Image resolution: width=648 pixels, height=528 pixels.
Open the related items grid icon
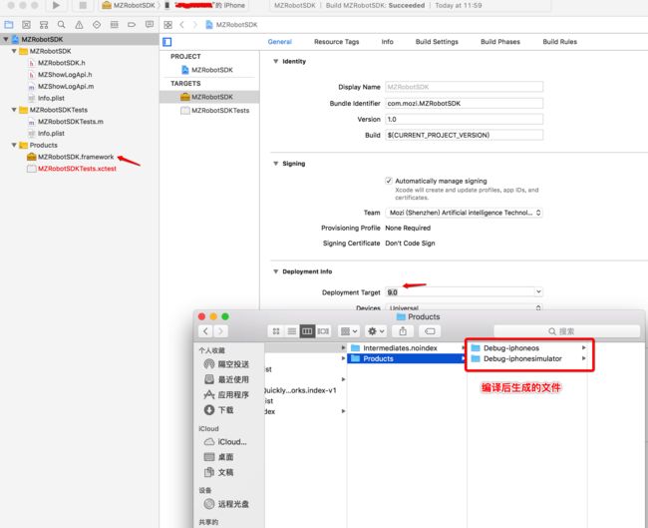[167, 25]
